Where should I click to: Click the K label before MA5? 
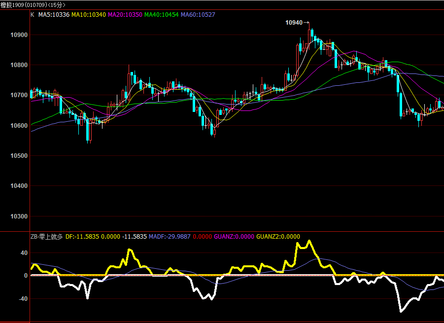pyautogui.click(x=33, y=15)
